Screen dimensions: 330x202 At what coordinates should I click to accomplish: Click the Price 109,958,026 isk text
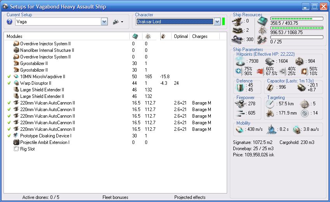pyautogui.click(x=254, y=155)
